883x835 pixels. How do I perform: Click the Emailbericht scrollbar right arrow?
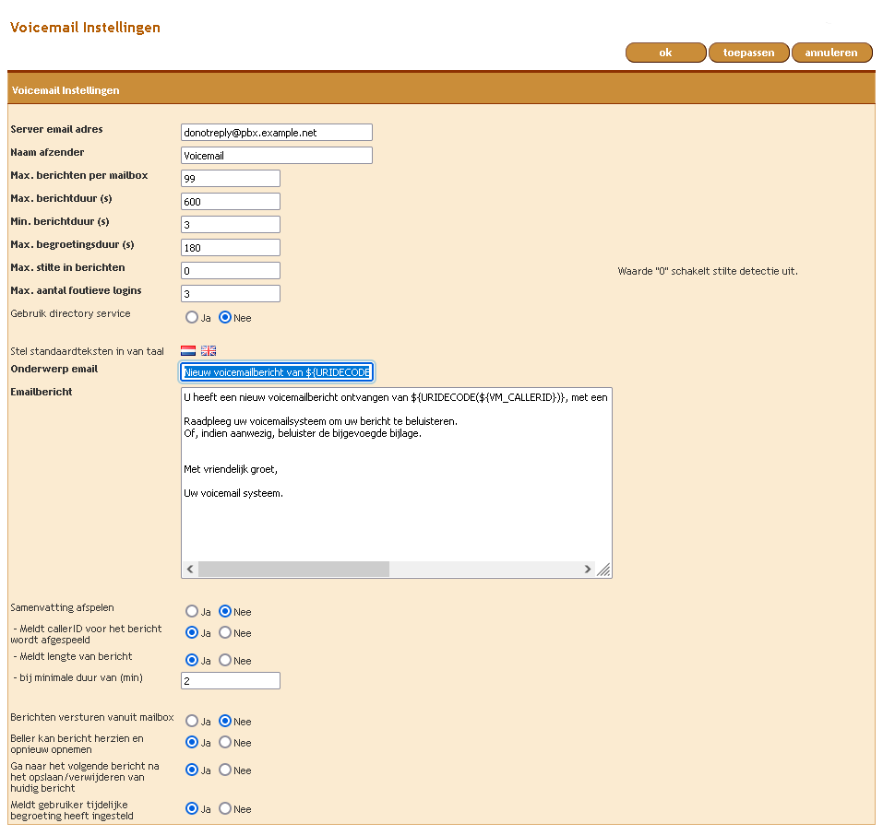click(588, 570)
